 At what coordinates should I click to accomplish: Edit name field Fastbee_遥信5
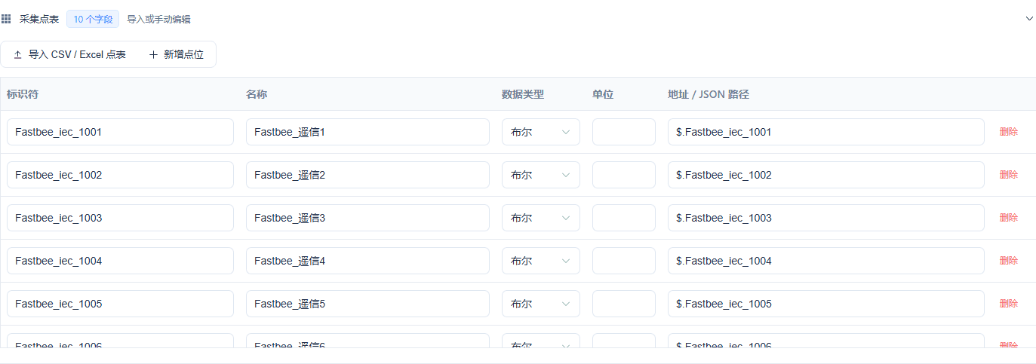367,304
